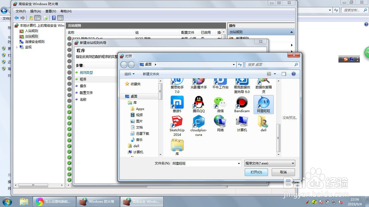
Task: Select the SketchUp 2014 icon
Action: pyautogui.click(x=177, y=126)
